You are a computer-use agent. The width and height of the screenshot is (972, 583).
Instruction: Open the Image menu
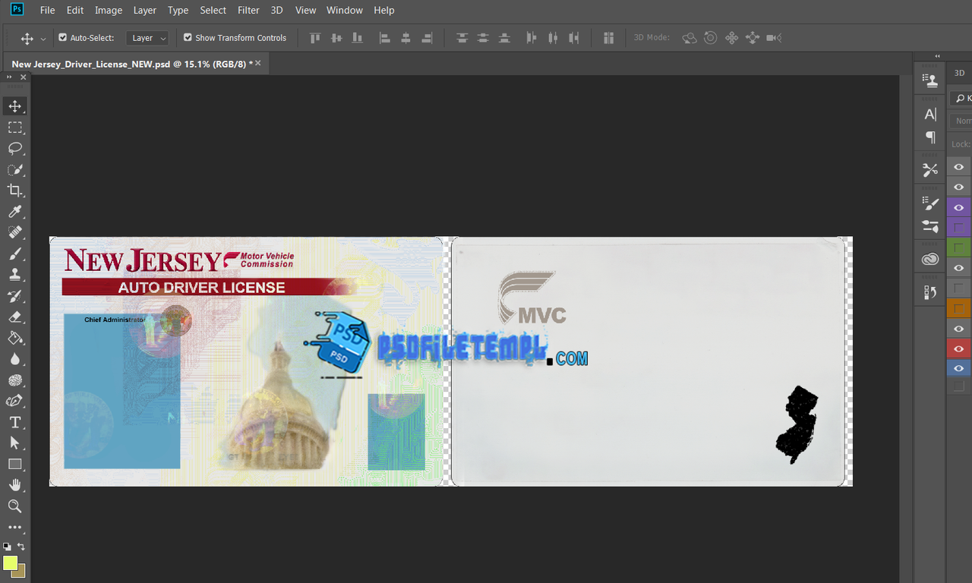point(109,10)
